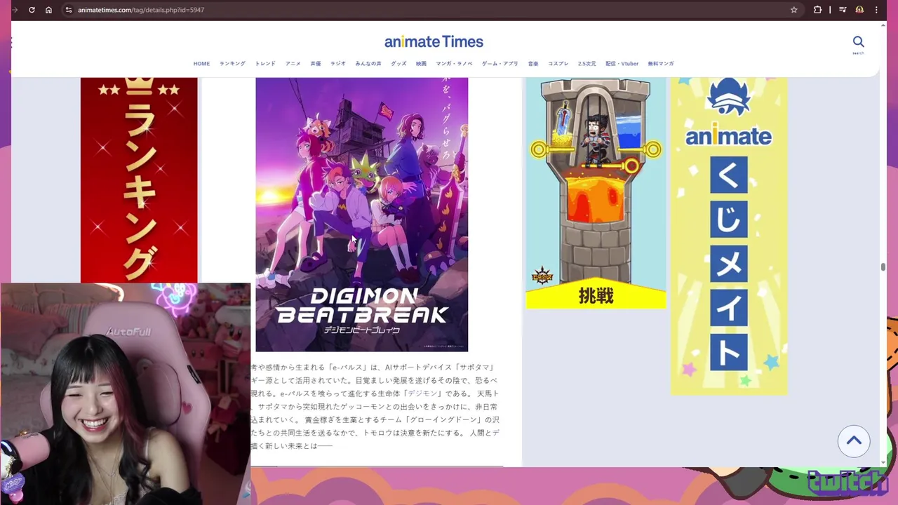The image size is (898, 505).
Task: Open the トレンド nav item
Action: pyautogui.click(x=265, y=64)
